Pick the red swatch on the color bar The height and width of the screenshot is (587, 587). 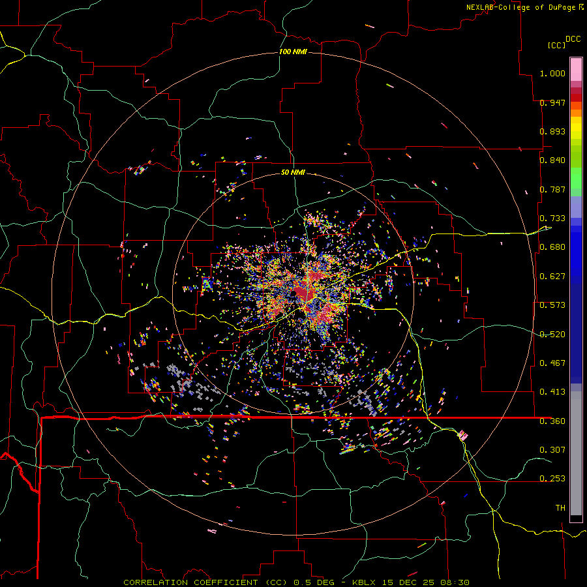(576, 98)
